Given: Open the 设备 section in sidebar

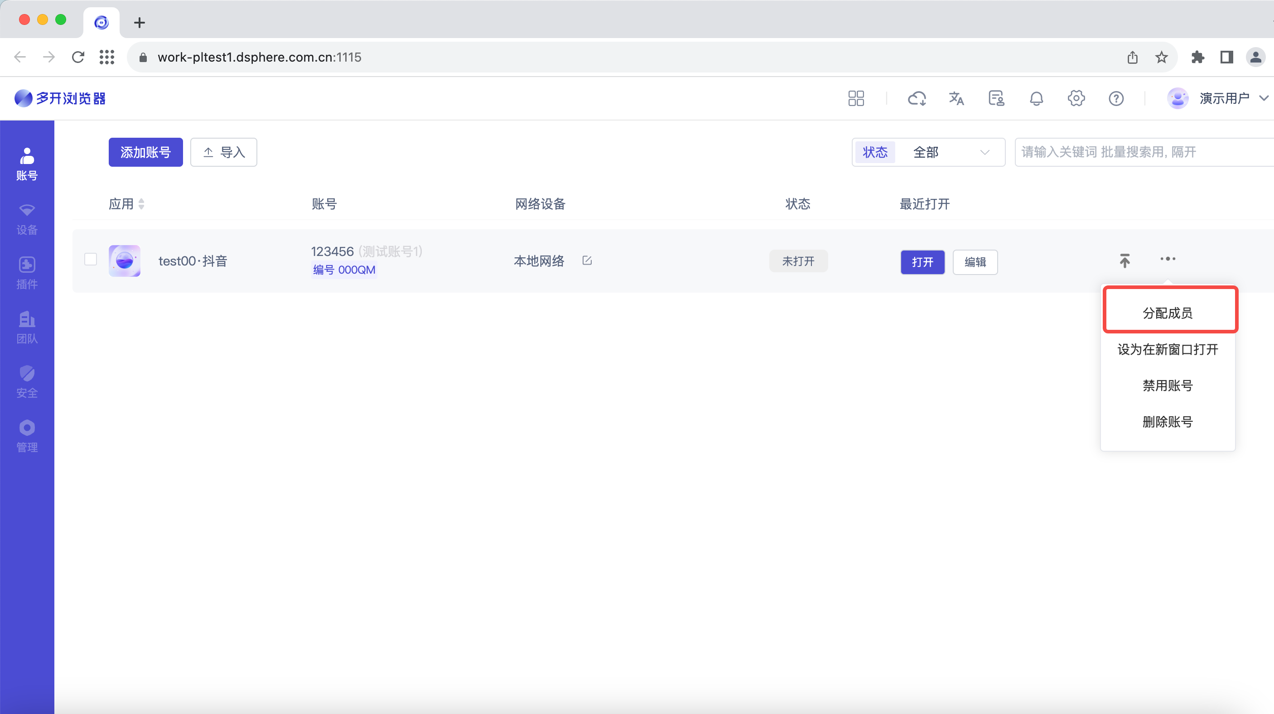Looking at the screenshot, I should tap(27, 218).
